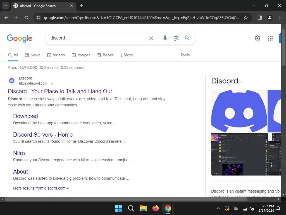Switch to the Books tab
This screenshot has height=215, width=286.
click(x=105, y=55)
